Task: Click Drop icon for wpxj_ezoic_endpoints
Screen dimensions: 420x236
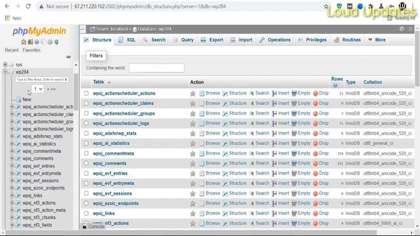Action: click(x=315, y=204)
